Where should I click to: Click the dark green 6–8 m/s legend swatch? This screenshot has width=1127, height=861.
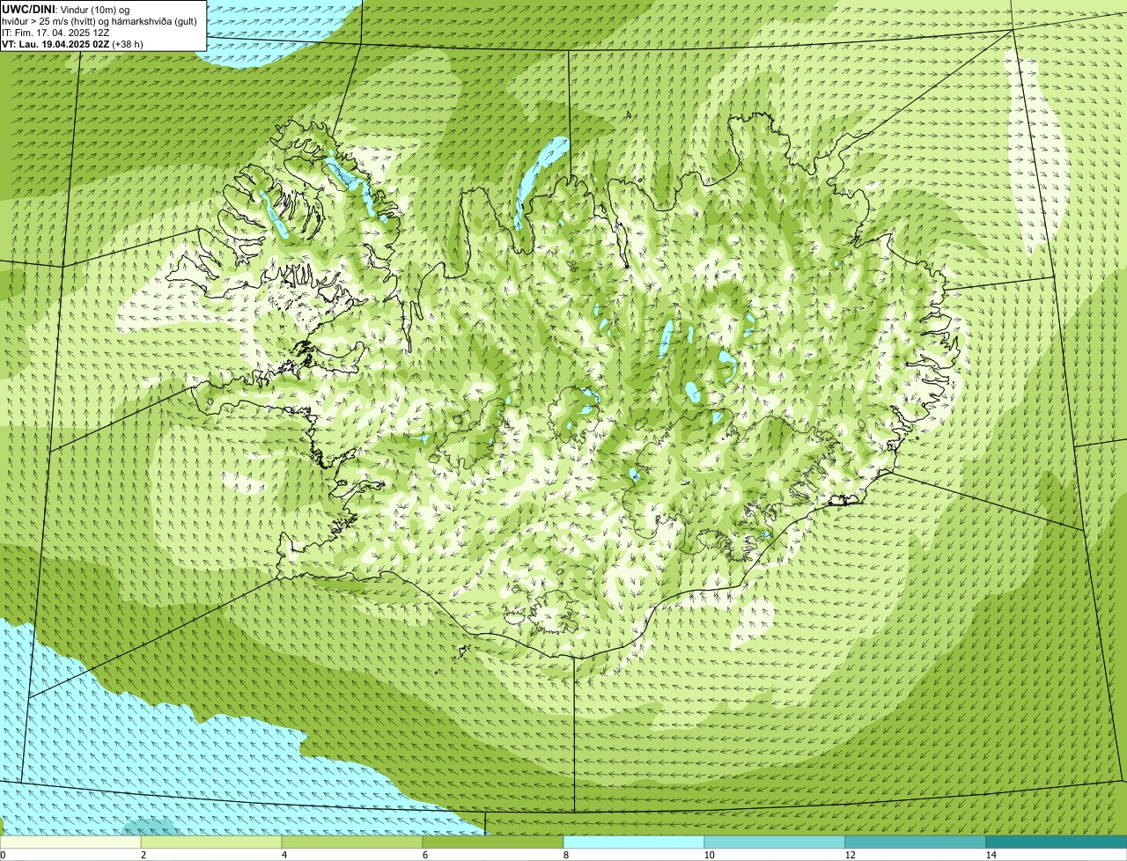pyautogui.click(x=493, y=842)
